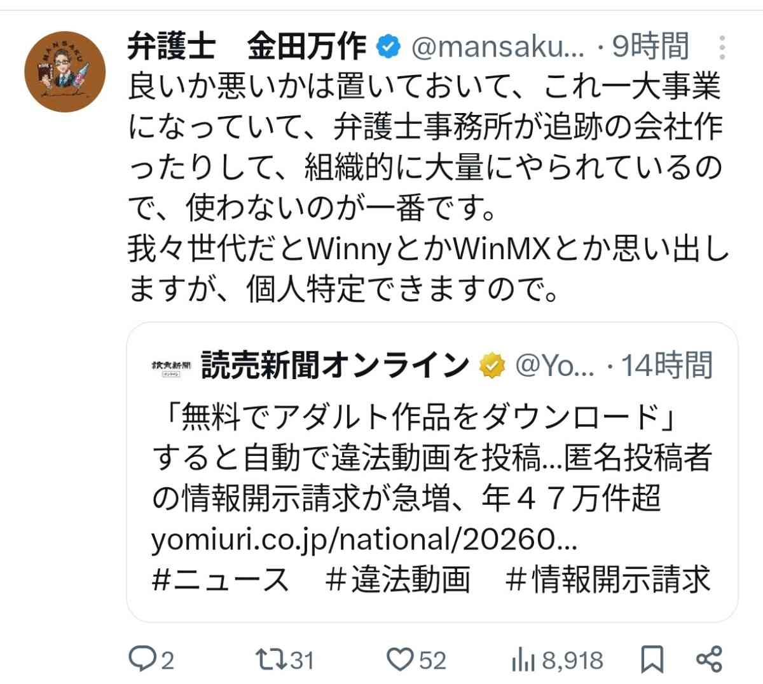This screenshot has height=684, width=763.
Task: Open the #情報開示請求 hashtag
Action: pyautogui.click(x=607, y=579)
